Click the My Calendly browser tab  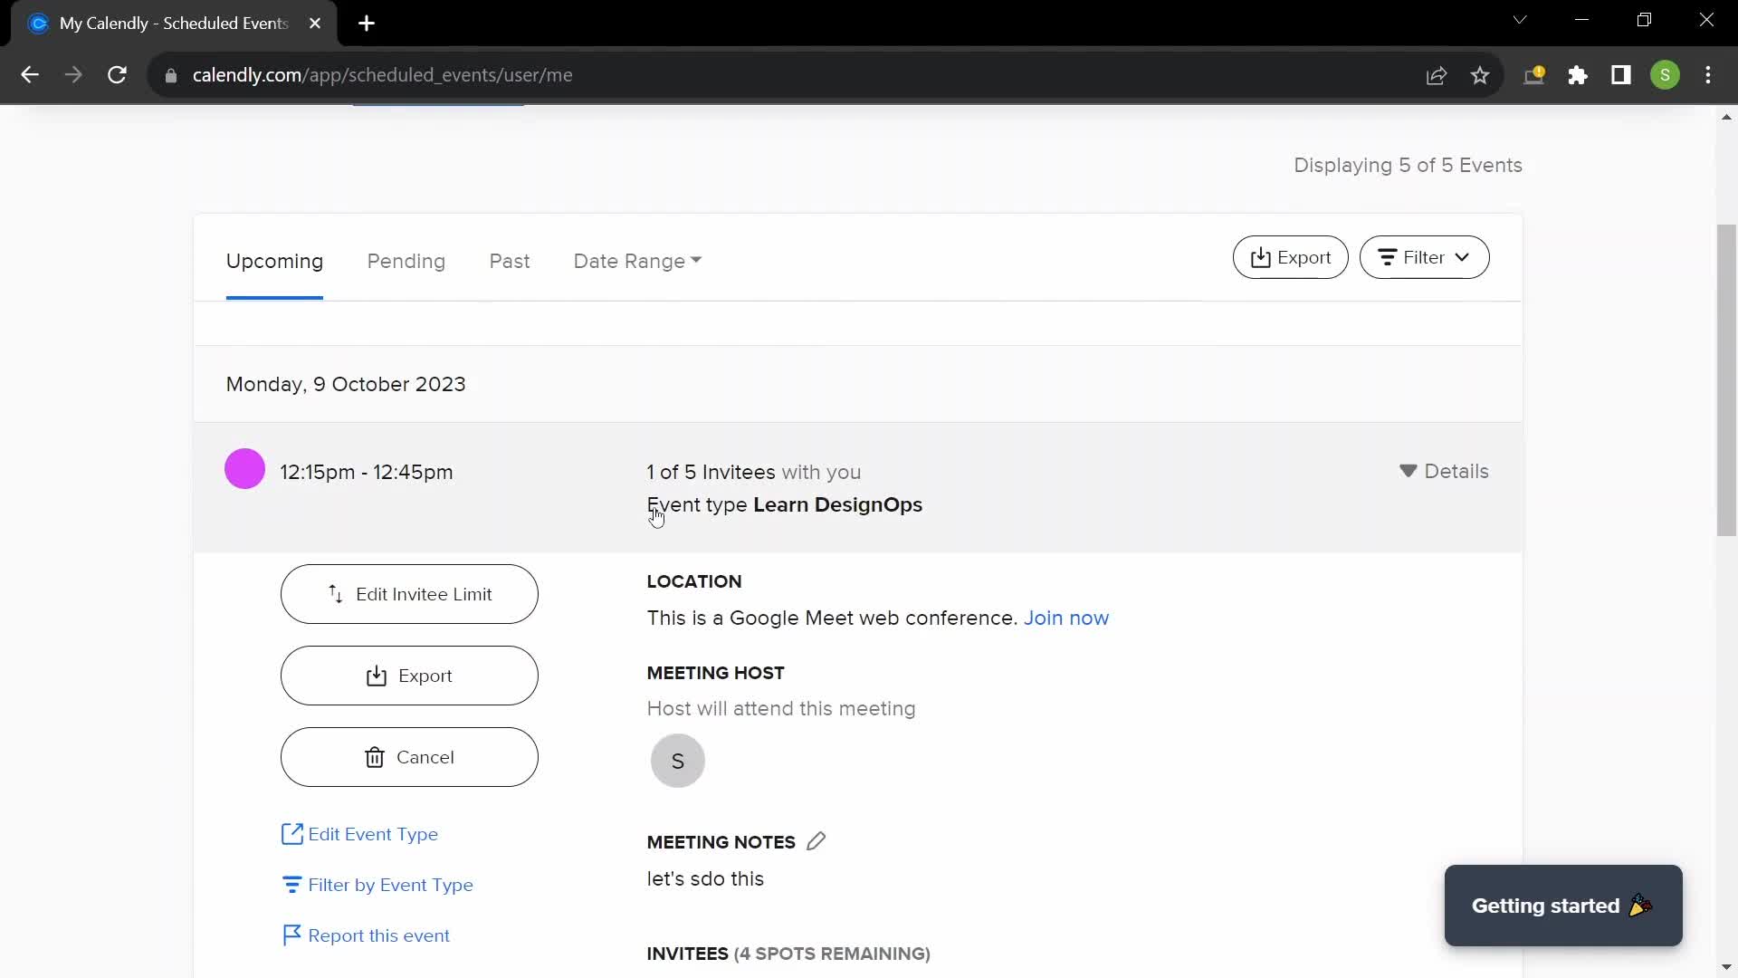(x=174, y=24)
